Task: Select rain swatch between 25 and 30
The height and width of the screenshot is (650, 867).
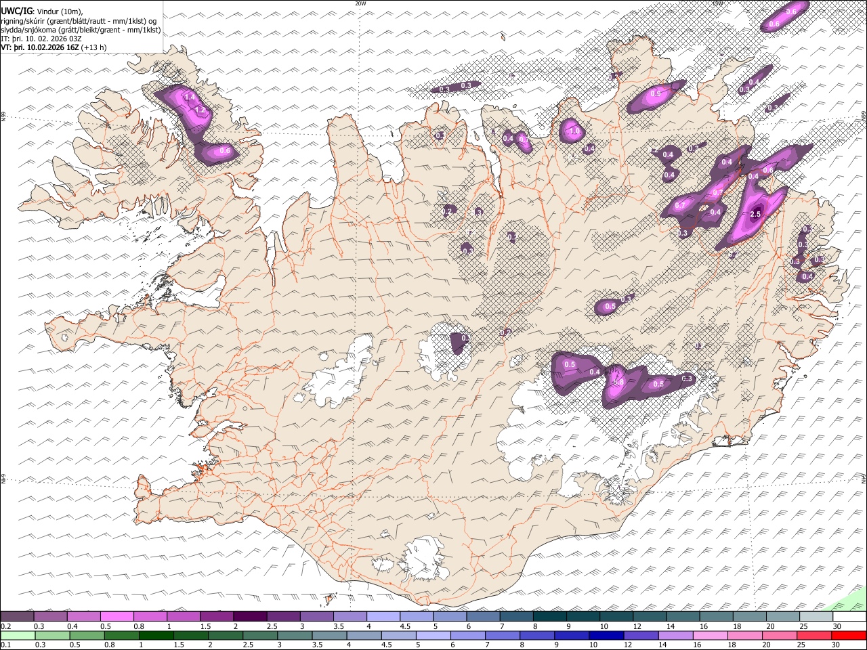Action: (x=815, y=635)
